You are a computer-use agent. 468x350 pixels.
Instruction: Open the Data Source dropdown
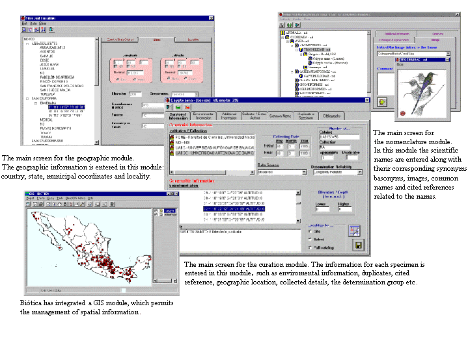304,172
